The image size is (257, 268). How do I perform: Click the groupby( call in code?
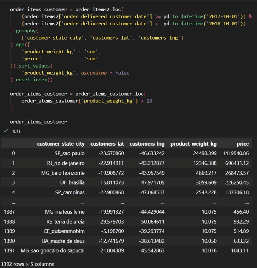27,31
